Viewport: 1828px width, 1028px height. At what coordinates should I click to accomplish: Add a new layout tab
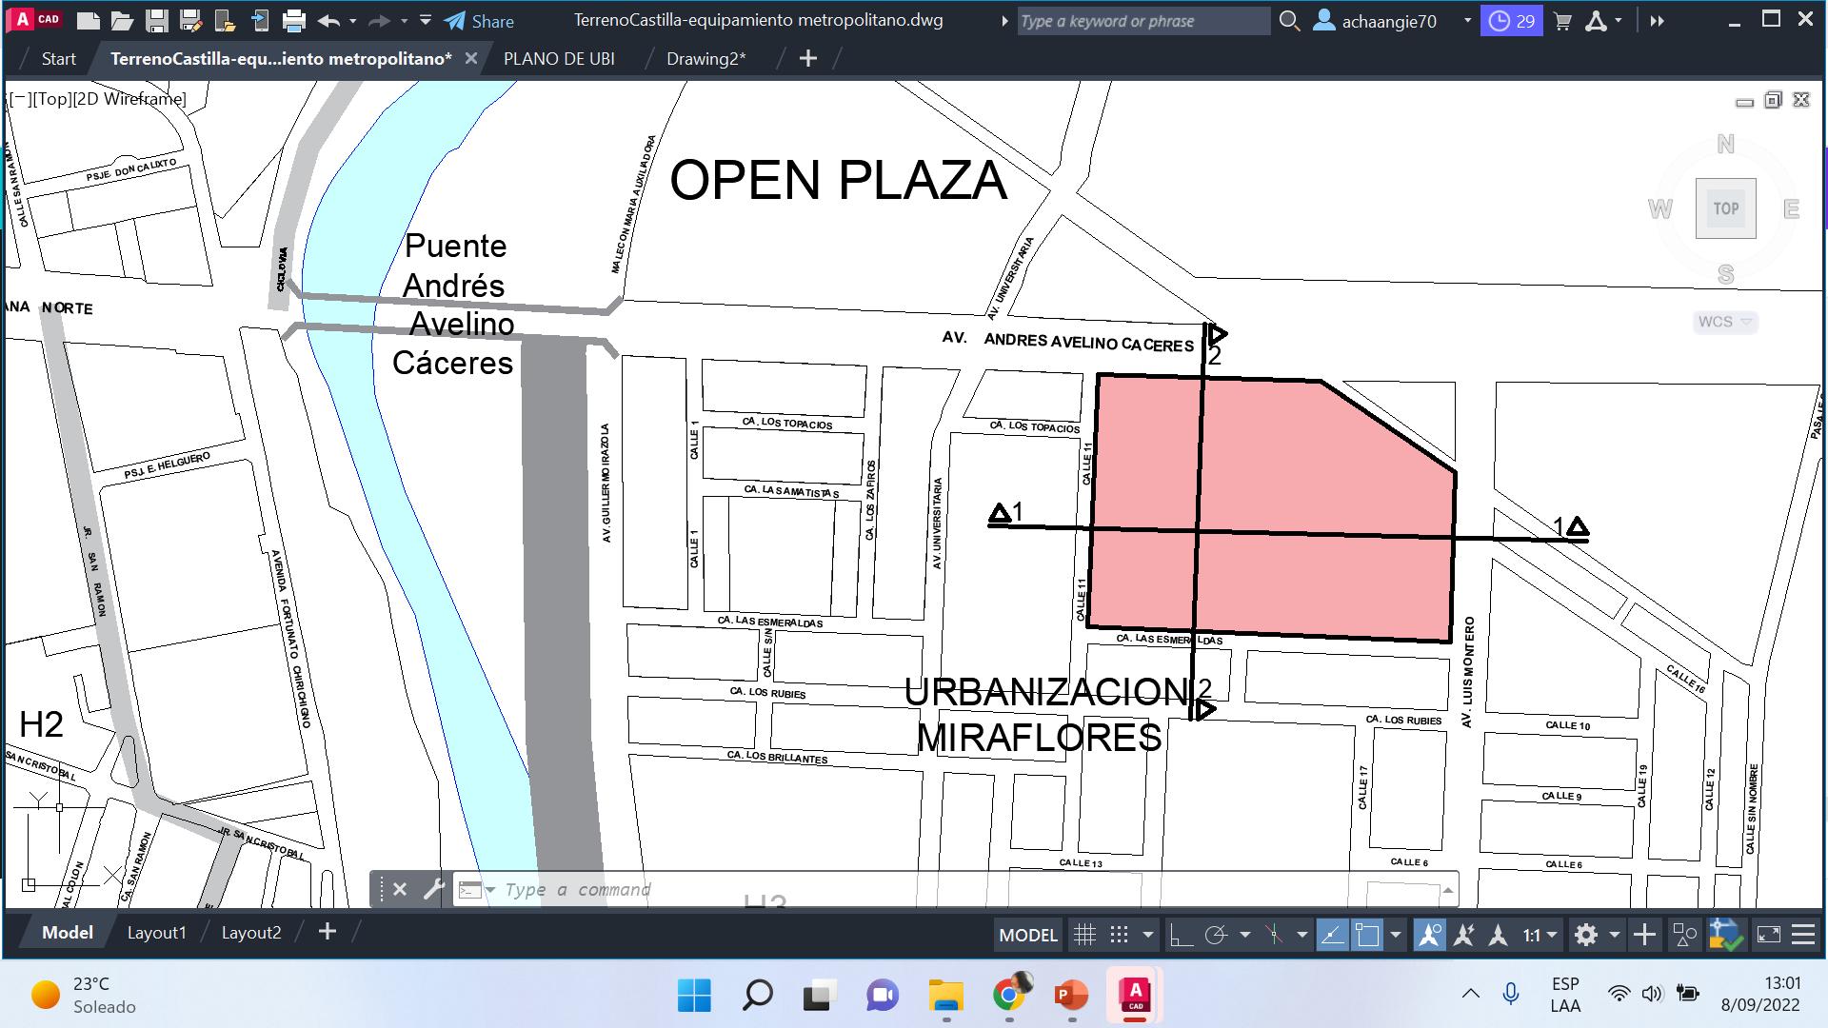click(327, 932)
